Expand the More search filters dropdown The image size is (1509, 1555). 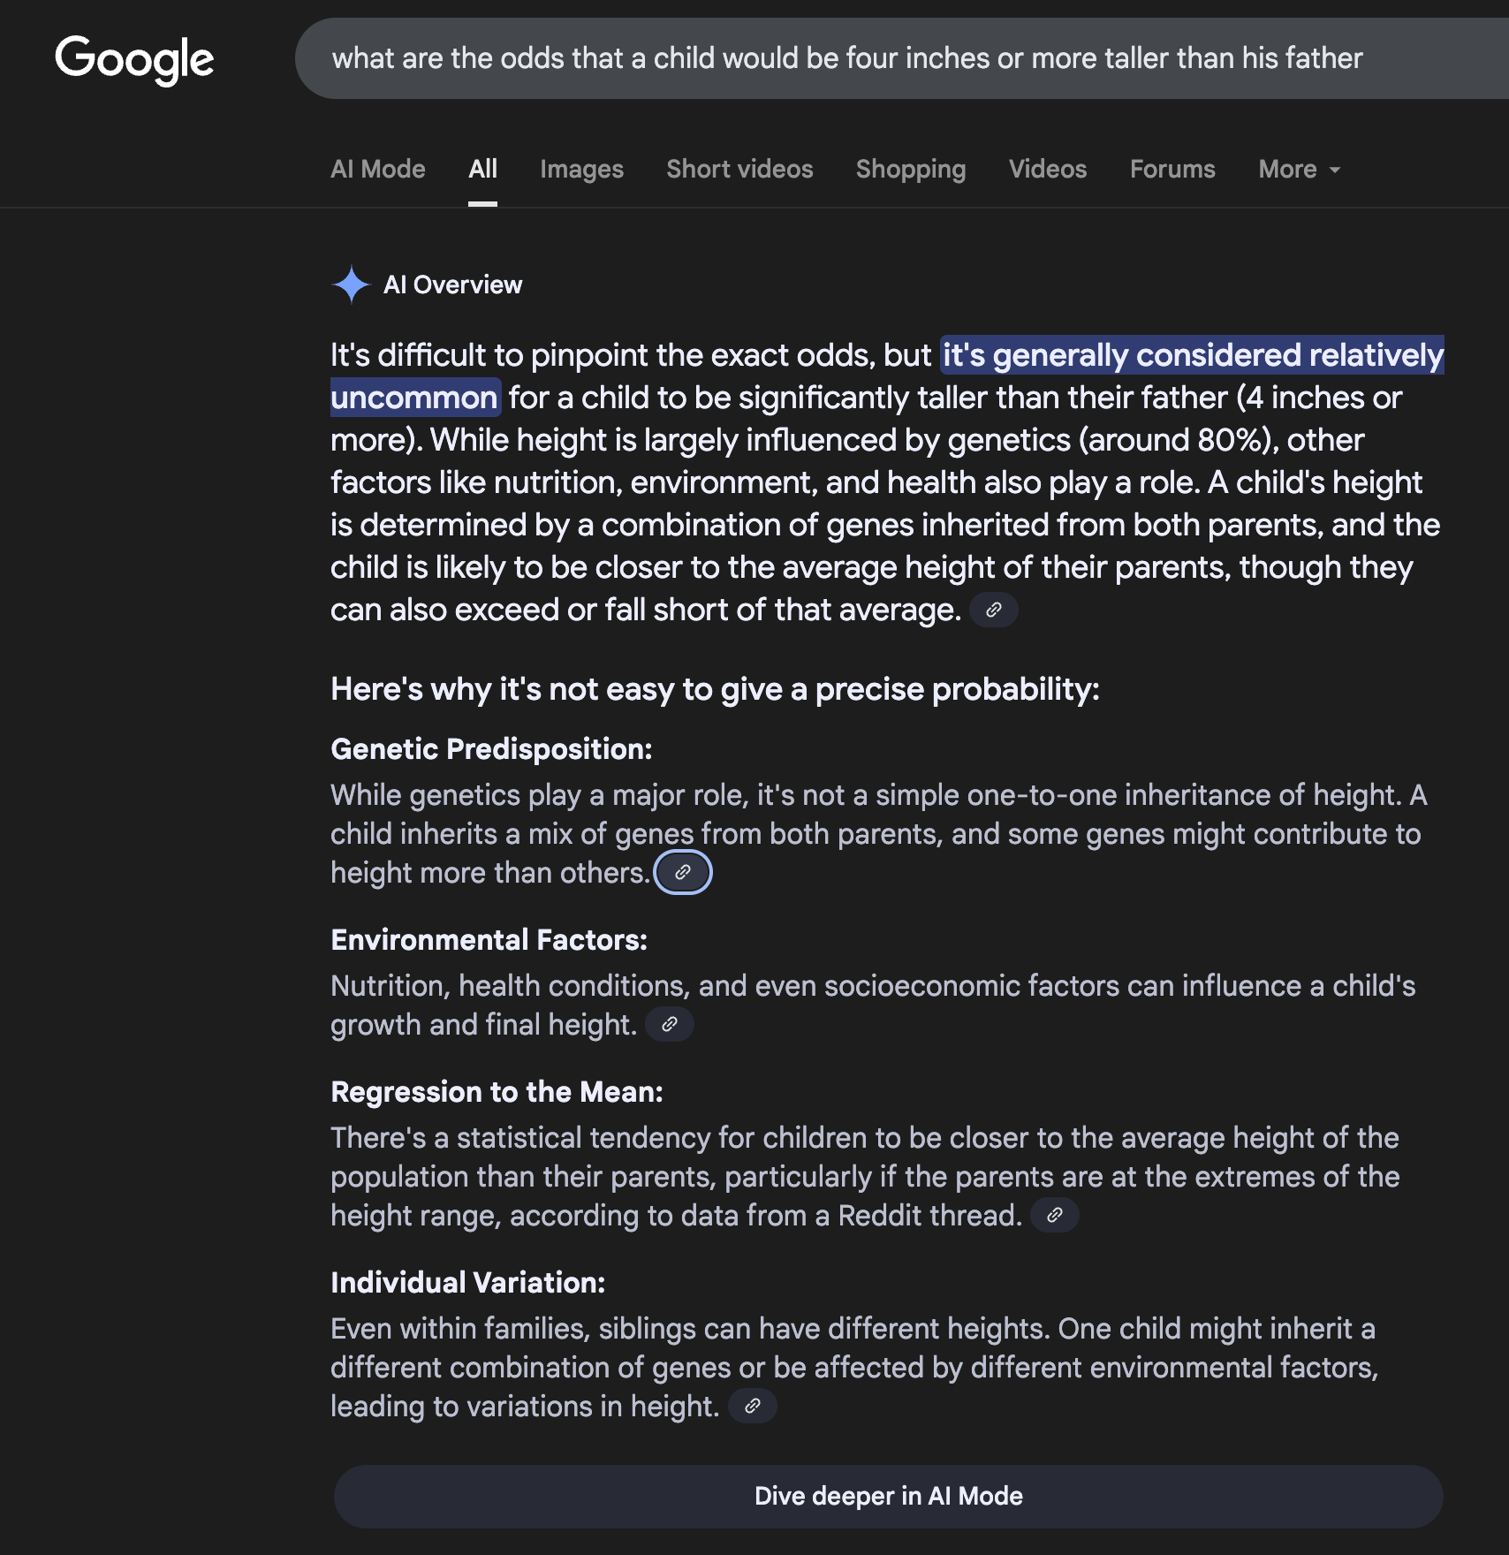pyautogui.click(x=1299, y=169)
